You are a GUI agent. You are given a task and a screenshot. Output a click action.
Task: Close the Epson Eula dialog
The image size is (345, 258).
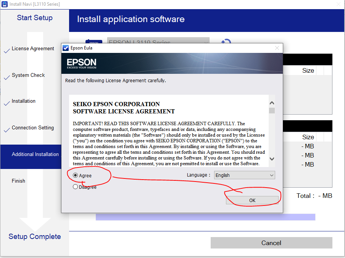[277, 48]
